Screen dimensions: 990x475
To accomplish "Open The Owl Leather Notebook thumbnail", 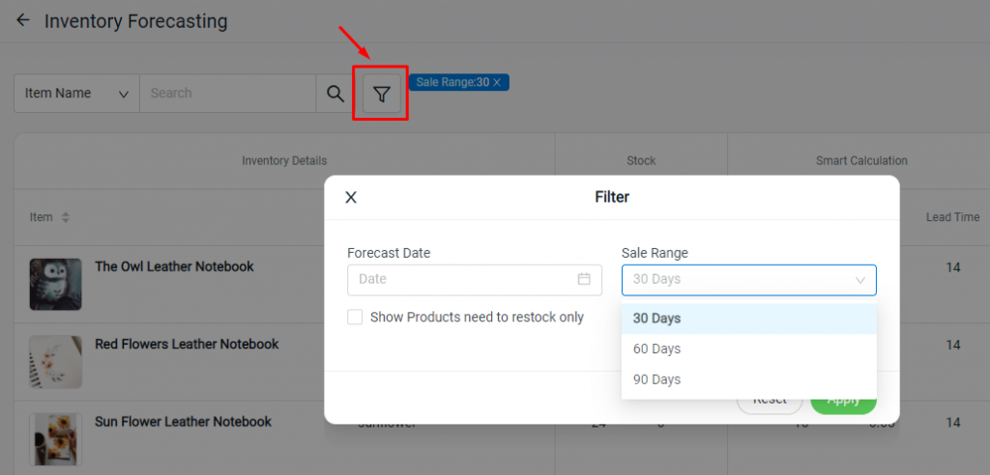I will click(55, 284).
